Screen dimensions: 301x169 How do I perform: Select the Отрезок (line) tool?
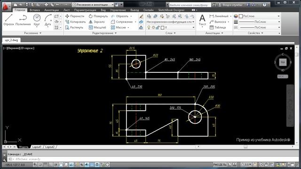(x=8, y=20)
